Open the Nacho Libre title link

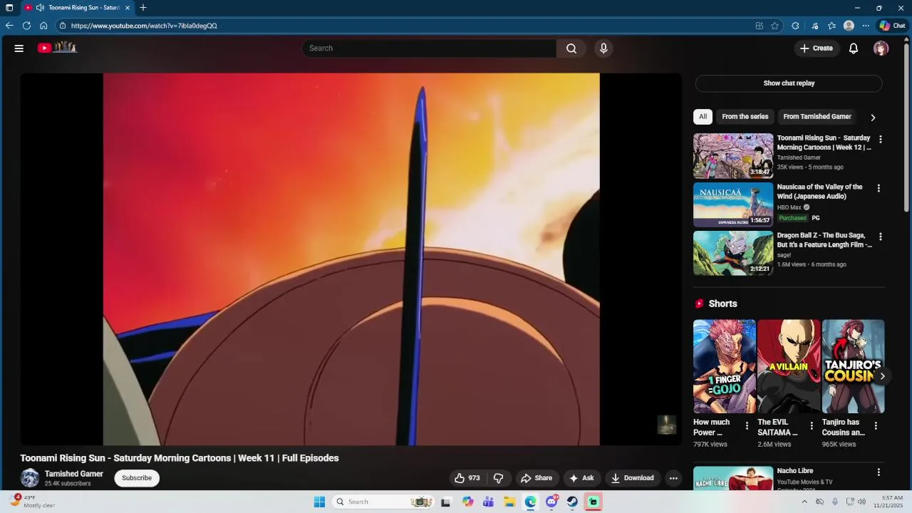pos(795,471)
